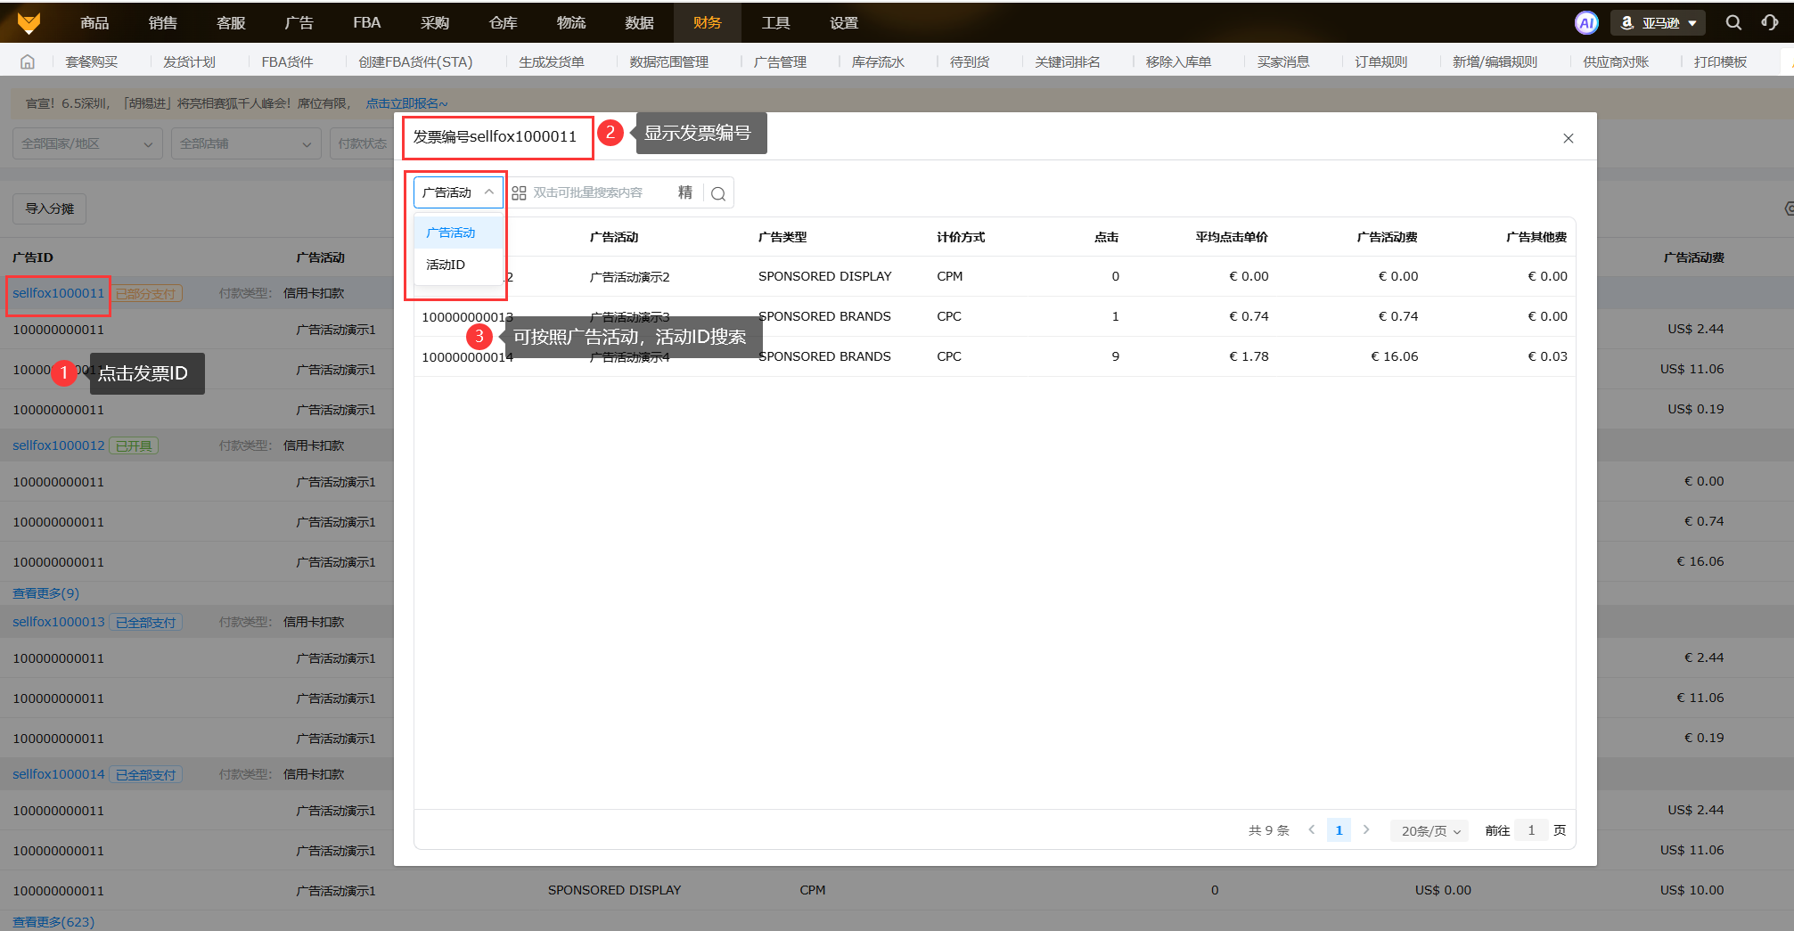The height and width of the screenshot is (931, 1794).
Task: Go to the home page icon
Action: (x=28, y=61)
